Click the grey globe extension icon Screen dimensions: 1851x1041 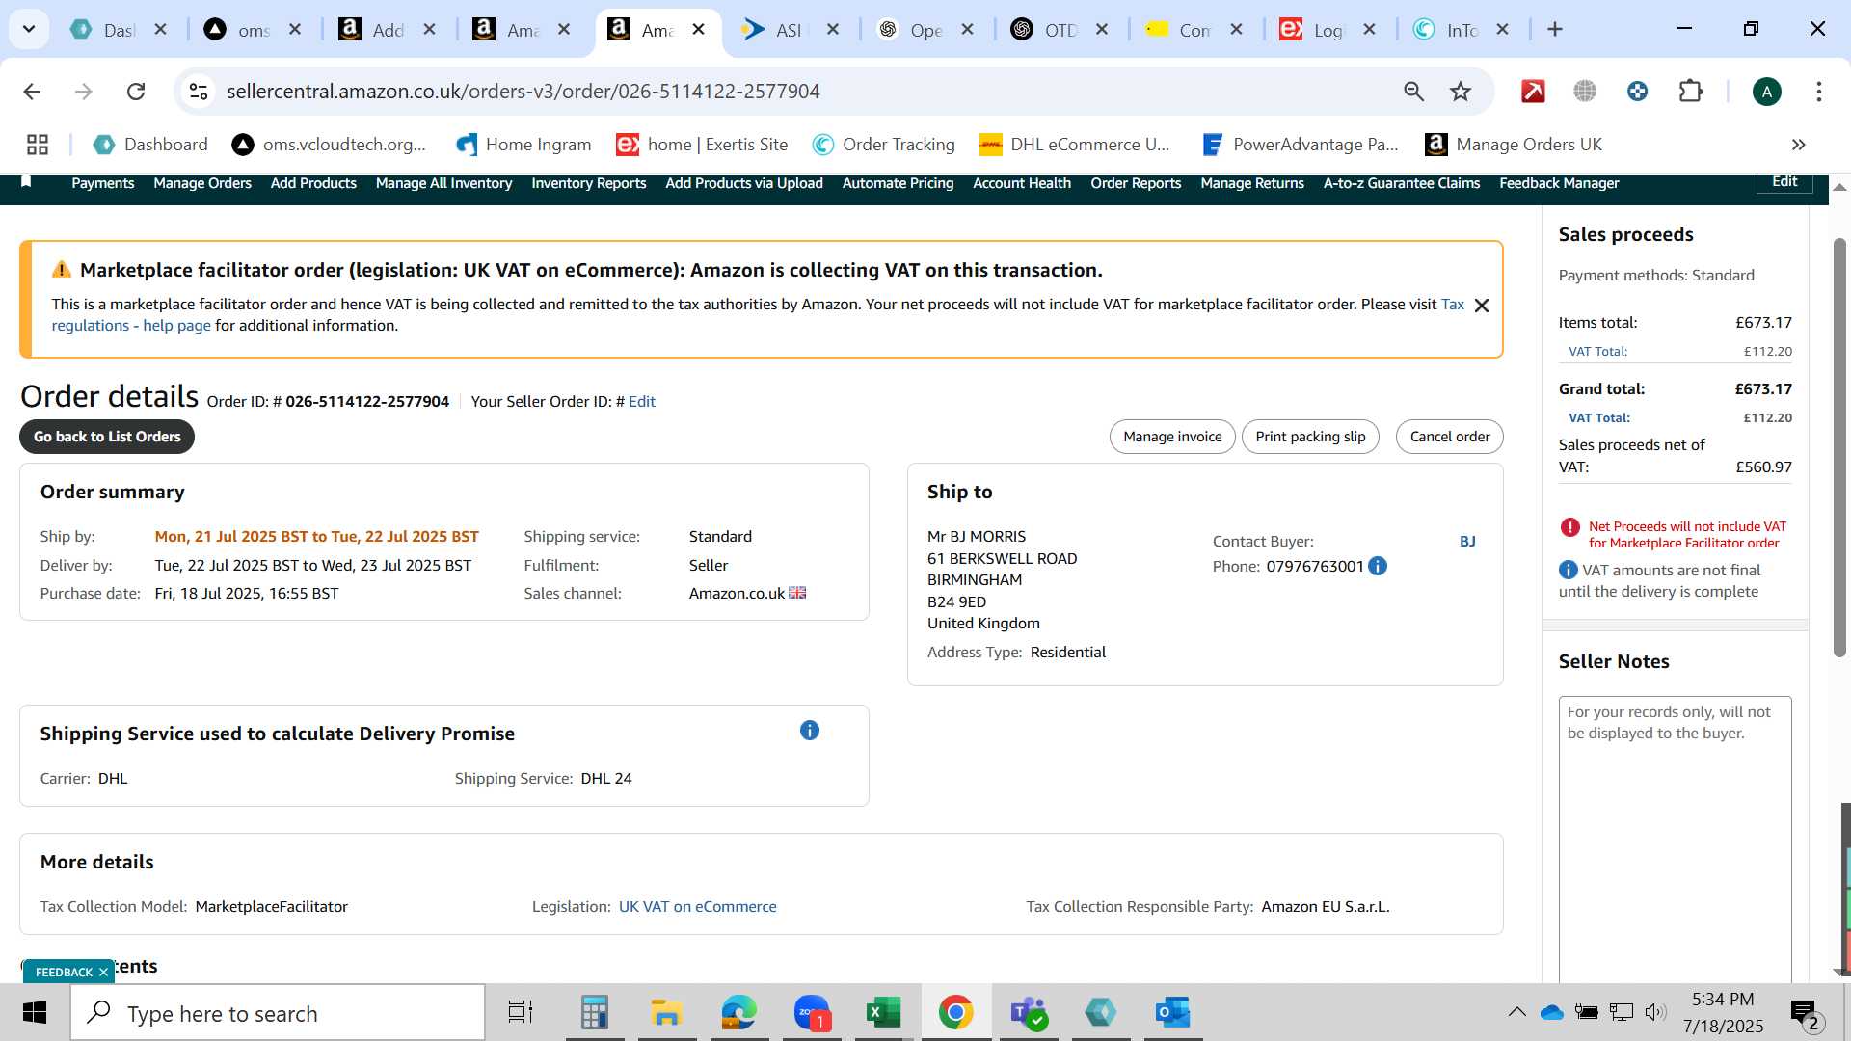[x=1585, y=92]
